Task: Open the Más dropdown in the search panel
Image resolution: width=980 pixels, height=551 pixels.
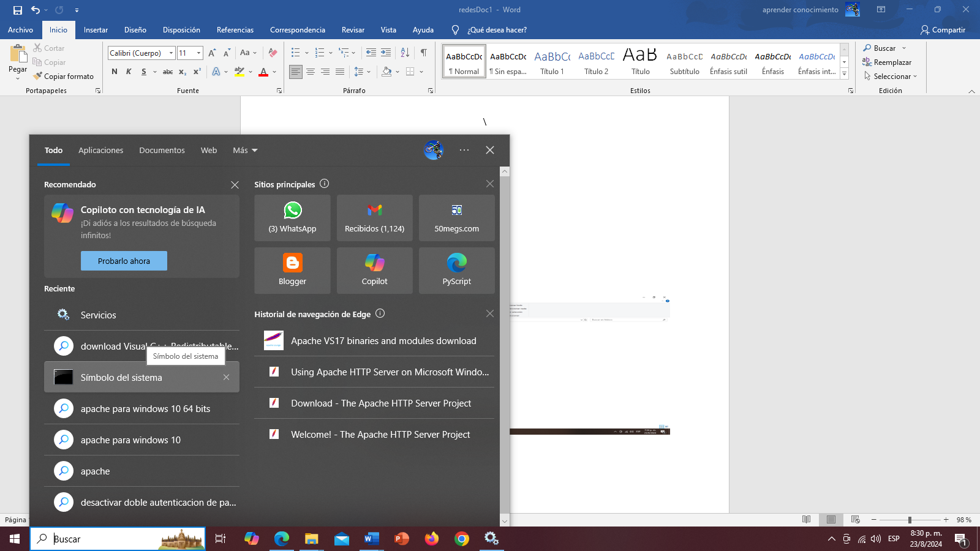Action: [245, 151]
